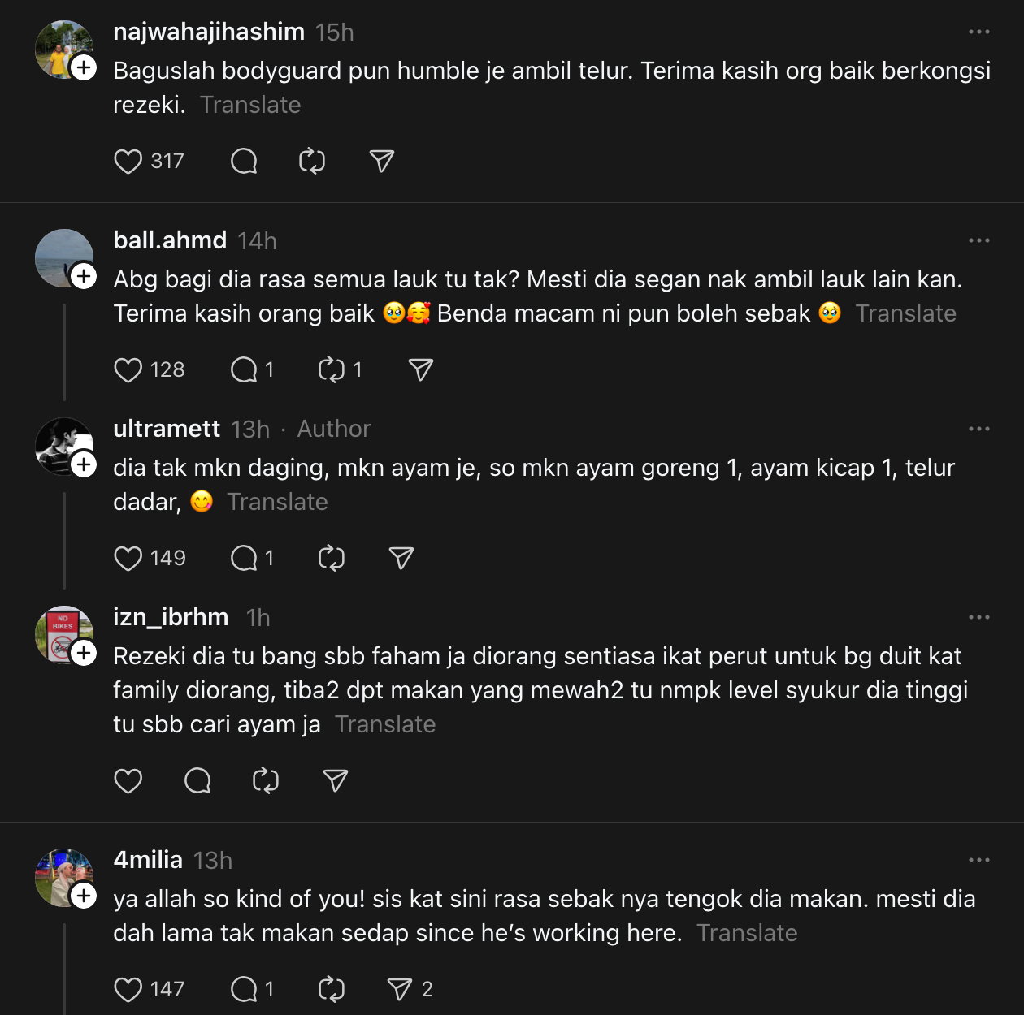Repost ball.ahmd's comment
This screenshot has width=1024, height=1015.
click(x=332, y=370)
